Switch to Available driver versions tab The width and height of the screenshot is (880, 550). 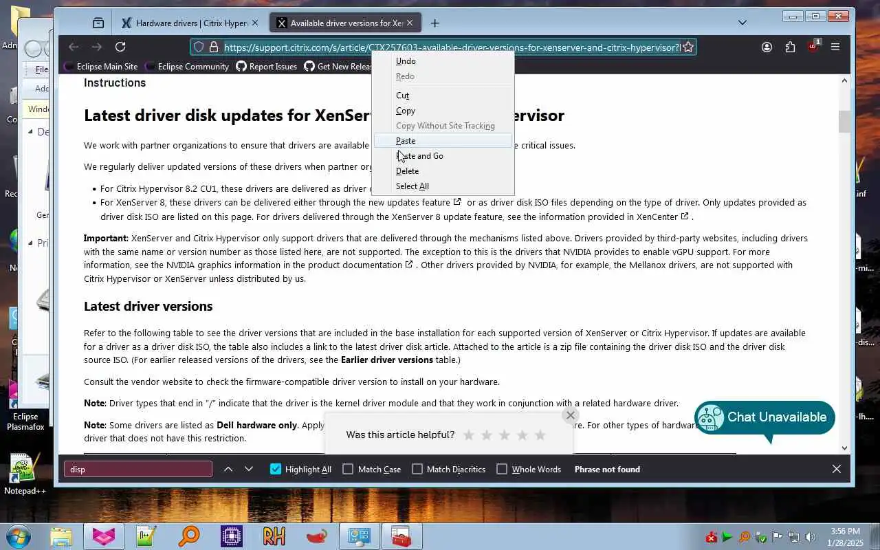click(x=345, y=23)
